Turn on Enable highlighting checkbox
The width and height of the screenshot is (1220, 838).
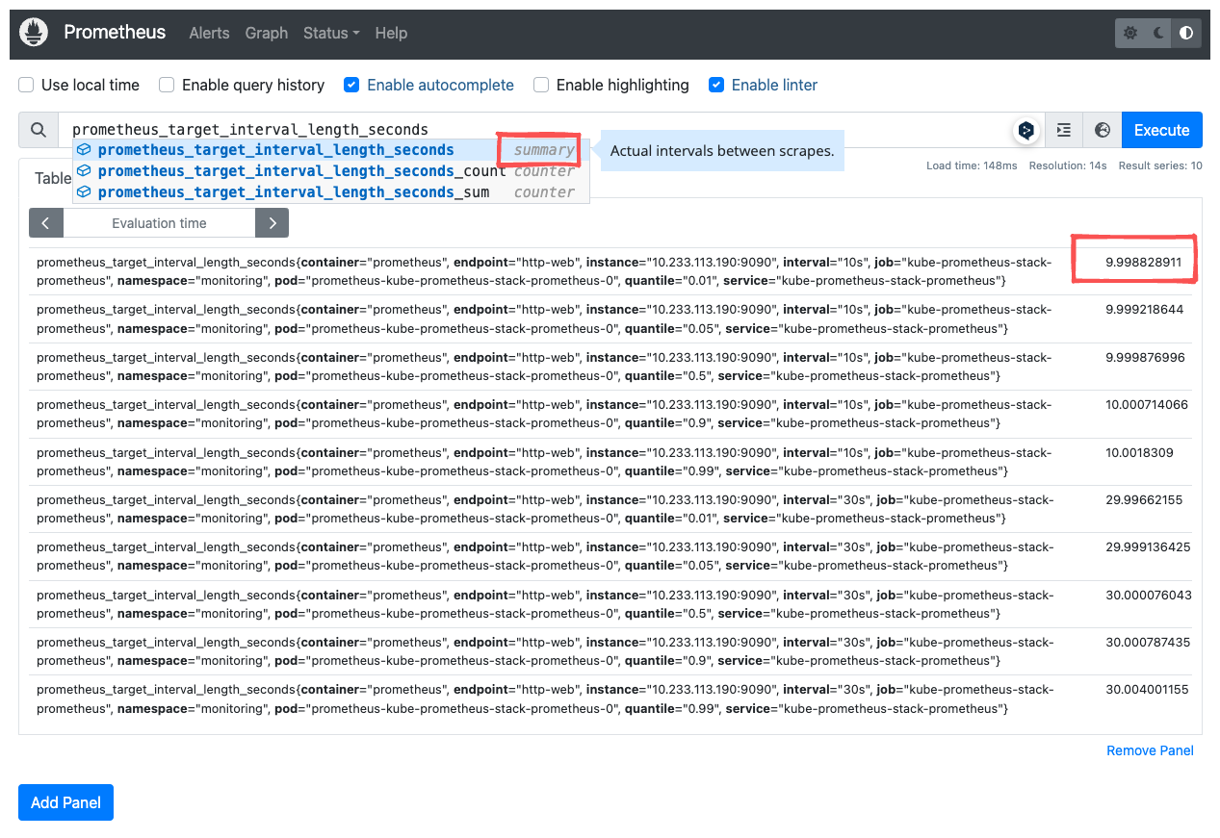[541, 85]
